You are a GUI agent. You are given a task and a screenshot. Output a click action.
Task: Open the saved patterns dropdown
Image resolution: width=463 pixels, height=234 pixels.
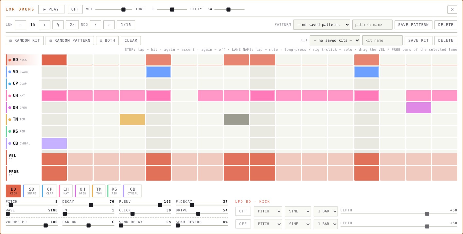[322, 25]
